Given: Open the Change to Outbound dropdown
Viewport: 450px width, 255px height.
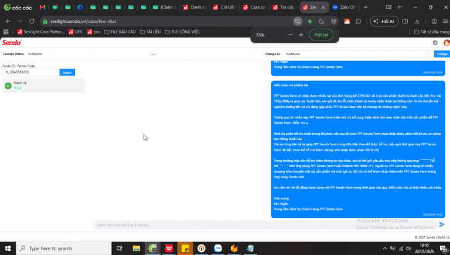Looking at the screenshot, I should pyautogui.click(x=356, y=54).
